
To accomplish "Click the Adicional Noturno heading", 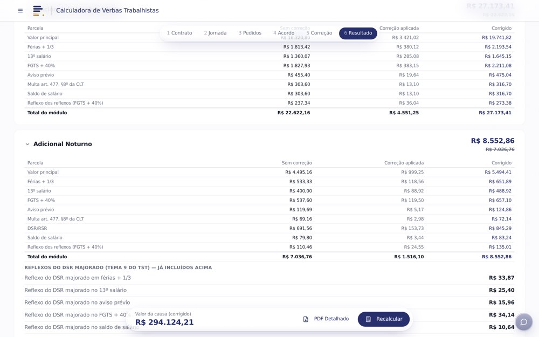I will coord(63,144).
